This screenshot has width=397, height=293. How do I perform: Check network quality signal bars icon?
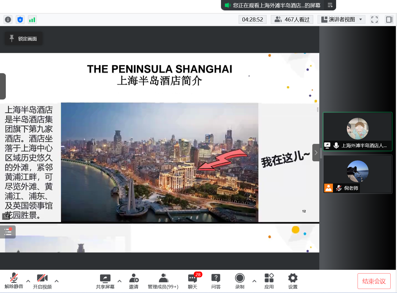(32, 19)
